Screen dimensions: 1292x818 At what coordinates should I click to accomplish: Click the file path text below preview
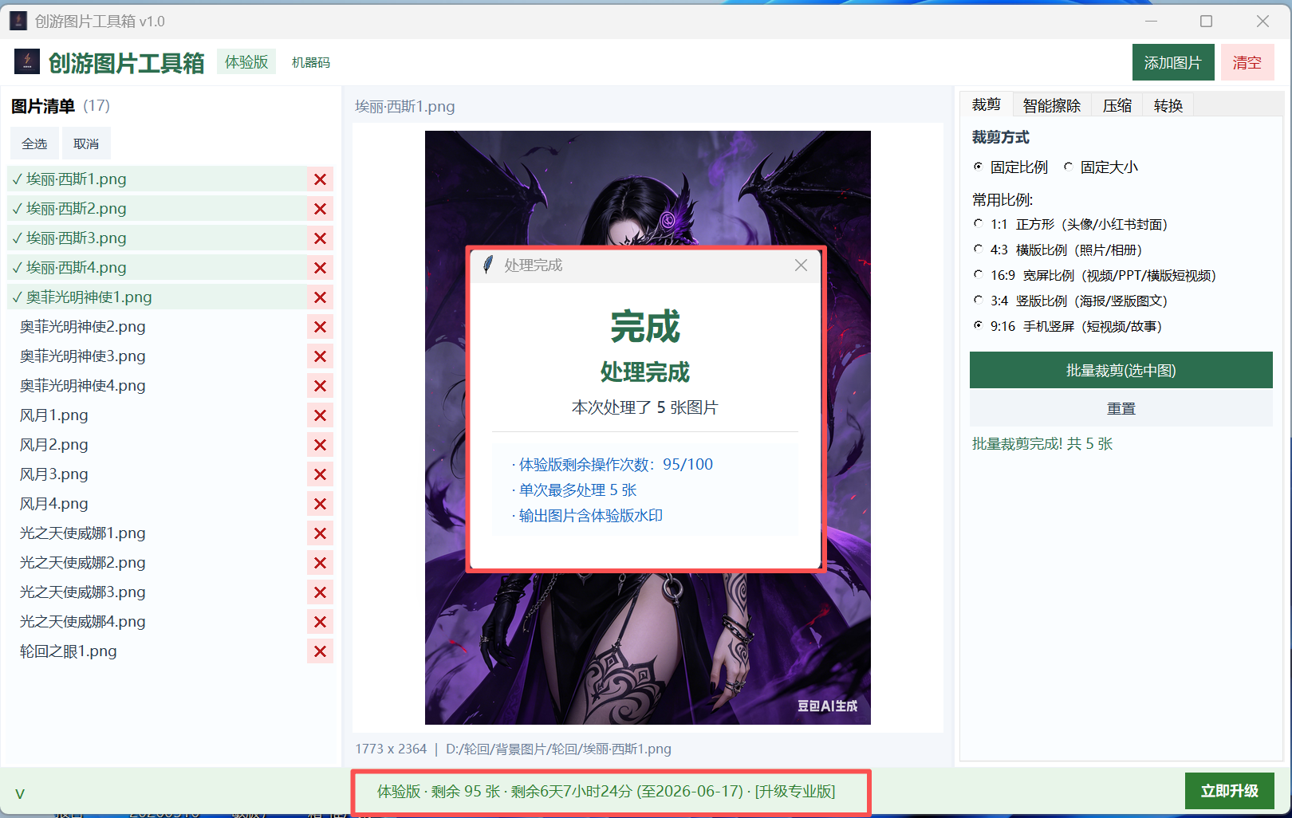tap(558, 749)
